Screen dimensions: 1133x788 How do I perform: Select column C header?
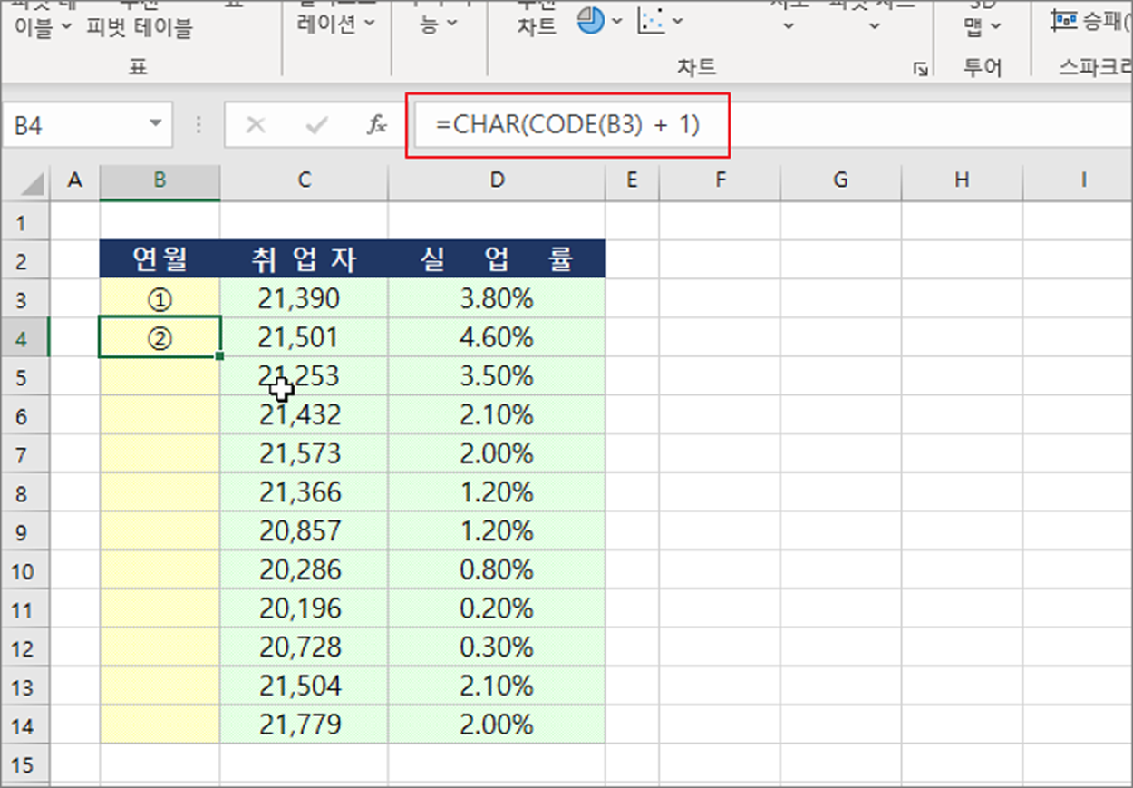(304, 180)
